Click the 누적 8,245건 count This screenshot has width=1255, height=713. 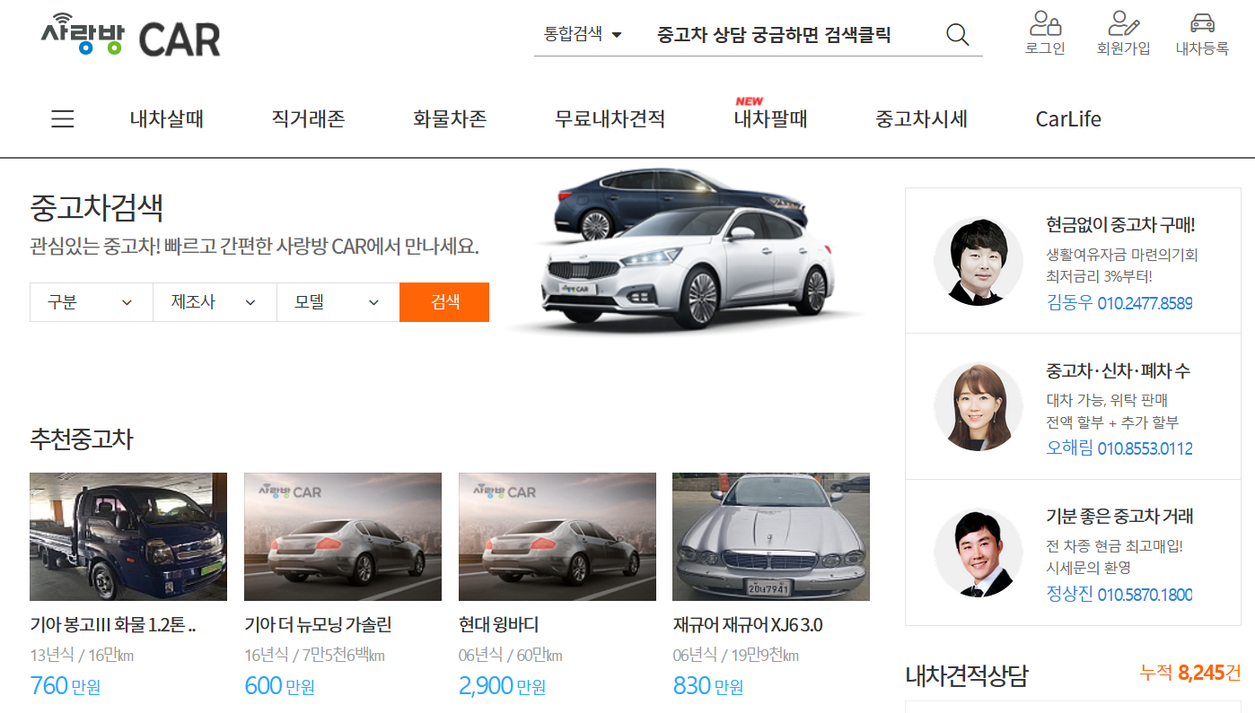(1190, 672)
